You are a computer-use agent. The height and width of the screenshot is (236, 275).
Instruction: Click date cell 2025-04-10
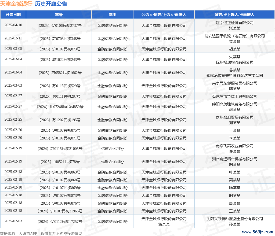[x=13, y=25]
